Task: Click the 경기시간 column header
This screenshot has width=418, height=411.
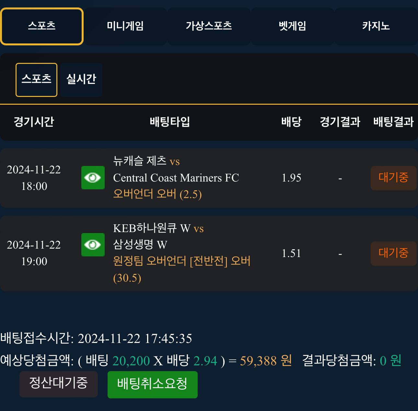Action: (34, 122)
